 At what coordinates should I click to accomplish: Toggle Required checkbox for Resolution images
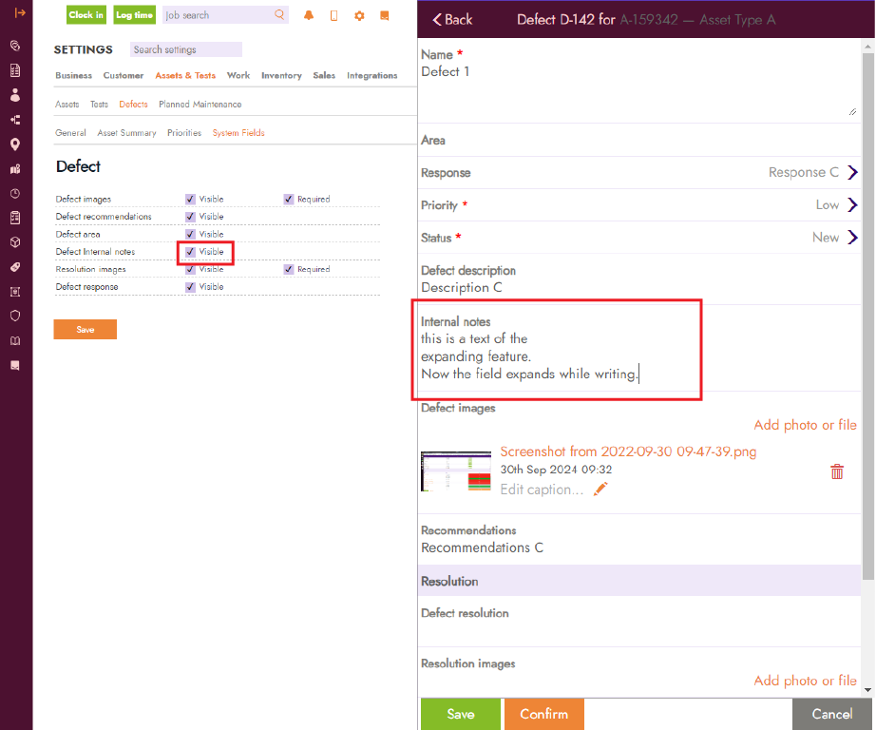289,269
